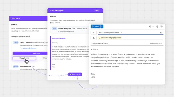174x97 pixels.
Task: Click the Vieu Intro Agent title
Action: click(57, 11)
